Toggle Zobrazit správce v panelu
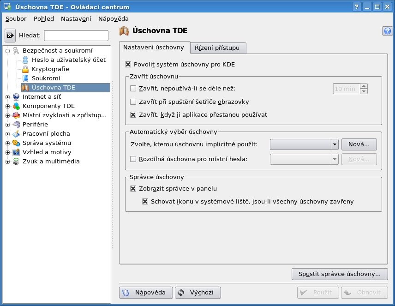 (133, 189)
